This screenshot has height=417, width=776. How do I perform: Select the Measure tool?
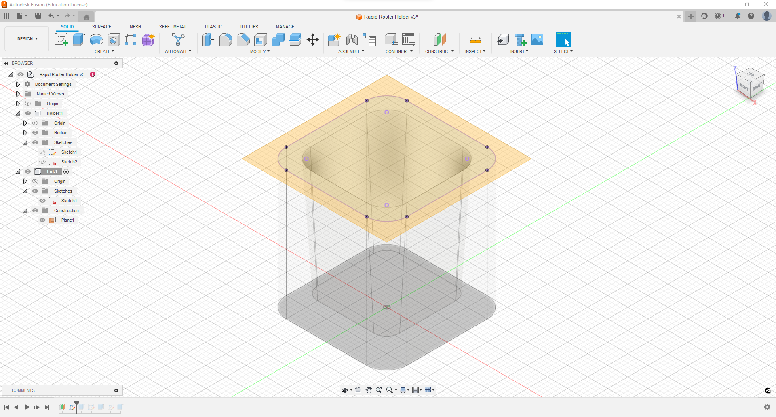(x=475, y=40)
